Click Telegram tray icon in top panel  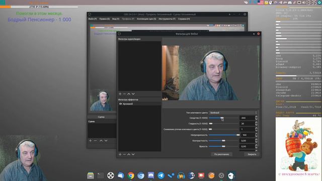[280, 3]
